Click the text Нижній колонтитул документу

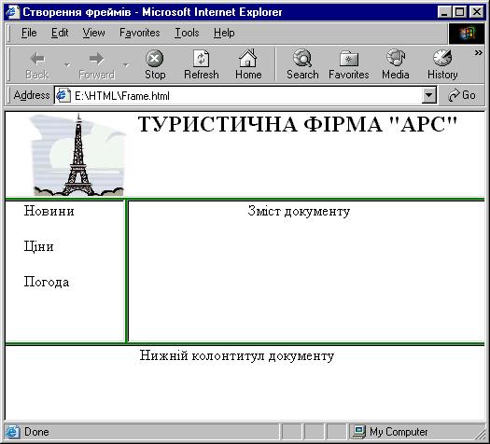tap(237, 355)
